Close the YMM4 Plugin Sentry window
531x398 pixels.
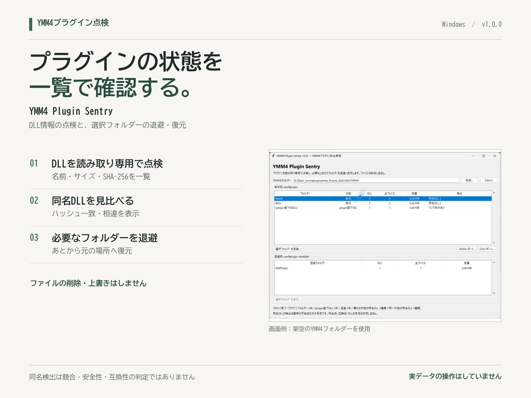point(495,156)
